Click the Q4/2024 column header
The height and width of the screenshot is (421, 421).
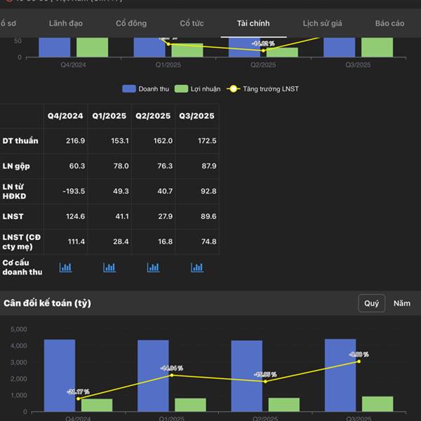click(65, 116)
